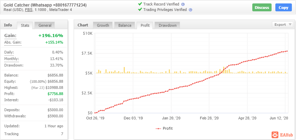Click the Trading Privileges Verified checkmark
The width and height of the screenshot is (296, 140).
(140, 9)
